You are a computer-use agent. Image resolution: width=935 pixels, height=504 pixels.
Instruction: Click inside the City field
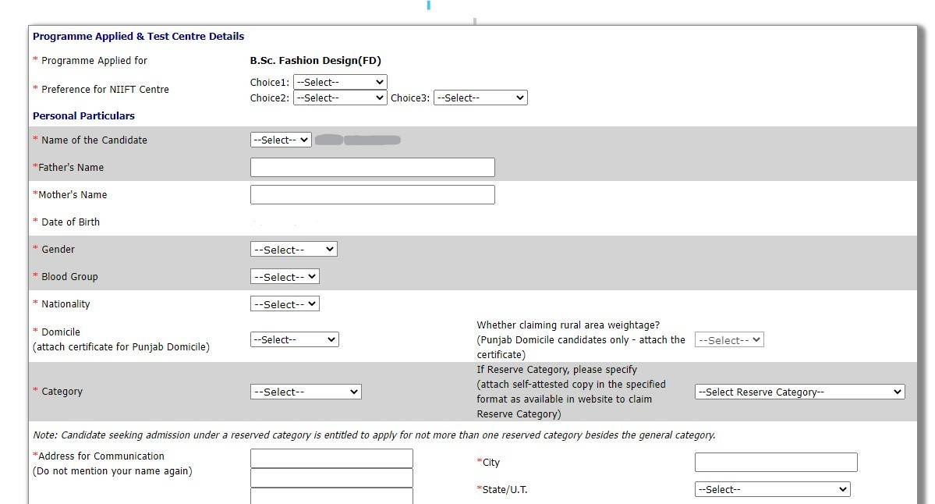point(774,462)
